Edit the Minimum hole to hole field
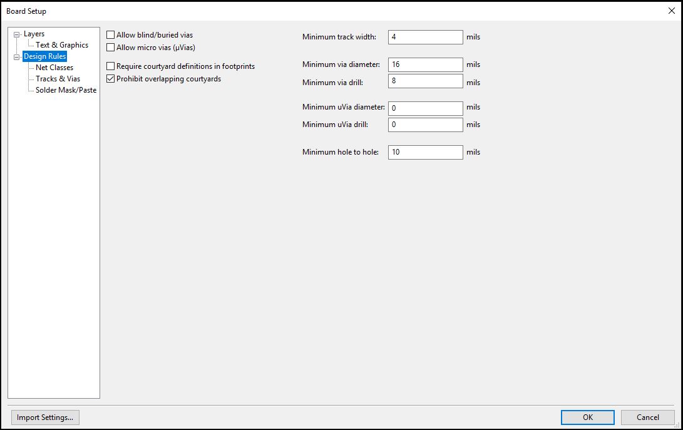Screen dimensions: 683x430 425,152
